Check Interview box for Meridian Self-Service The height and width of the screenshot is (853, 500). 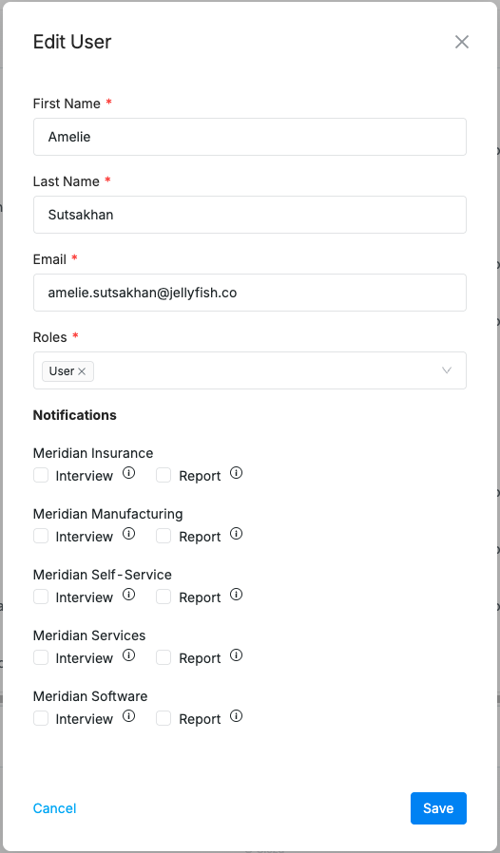point(41,597)
